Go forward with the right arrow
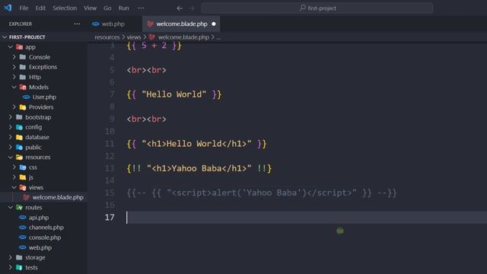 click(x=192, y=8)
